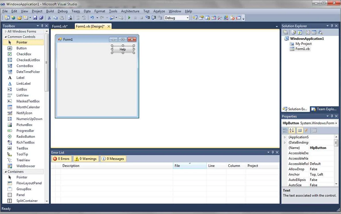Click the Cut scissors icon
The height and width of the screenshot is (214, 341).
tap(49, 18)
